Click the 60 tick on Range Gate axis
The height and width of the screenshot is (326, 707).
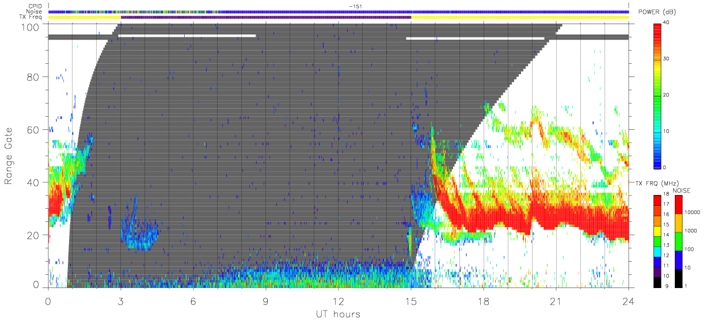point(34,129)
